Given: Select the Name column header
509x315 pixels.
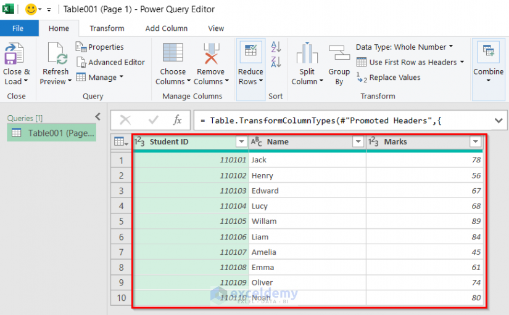Looking at the screenshot, I should pyautogui.click(x=307, y=142).
